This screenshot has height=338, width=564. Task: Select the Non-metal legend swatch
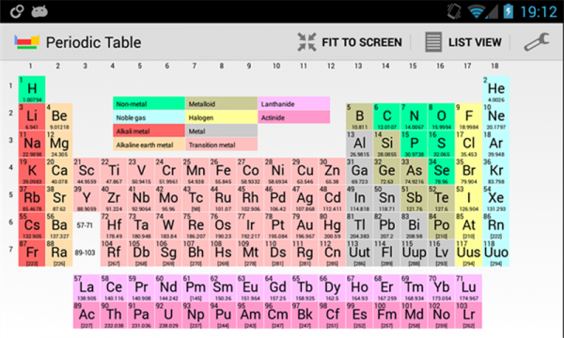click(x=149, y=103)
